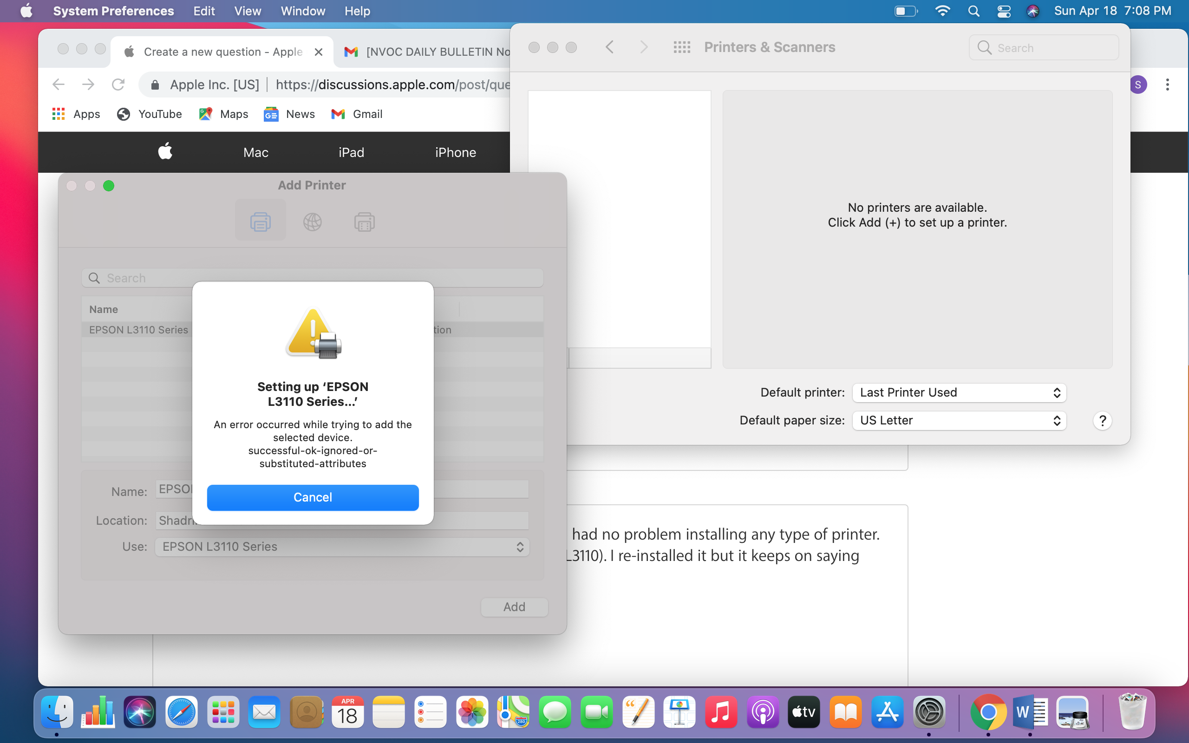Screen dimensions: 1189x743
Task: Open the Gmail bookmark
Action: click(x=357, y=114)
